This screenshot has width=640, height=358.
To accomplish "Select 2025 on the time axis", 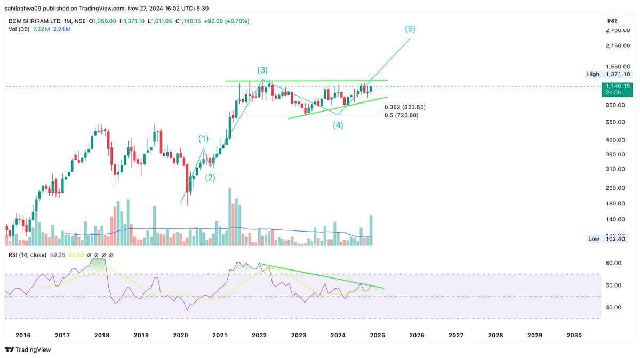I will (377, 335).
